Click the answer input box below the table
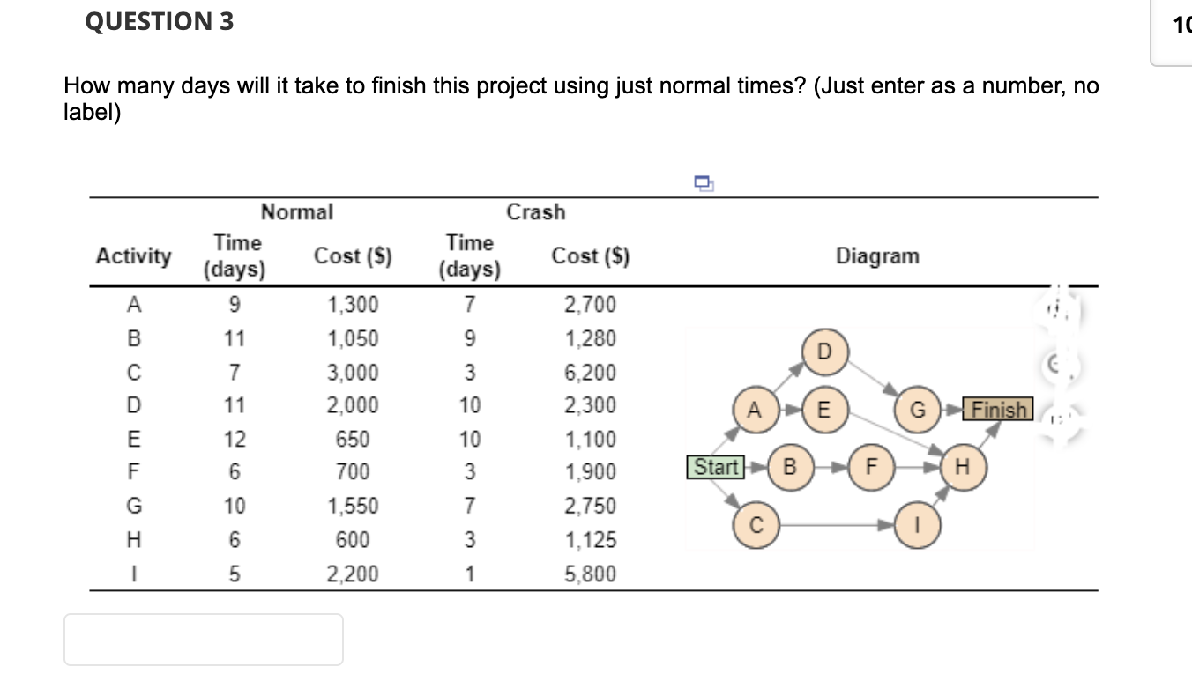1192x696 pixels. [203, 639]
